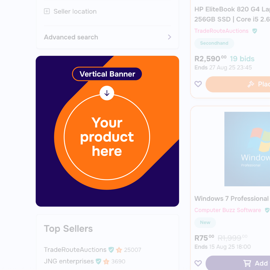
Task: Click the verified shield beside JNG enterprises
Action: pos(98,262)
